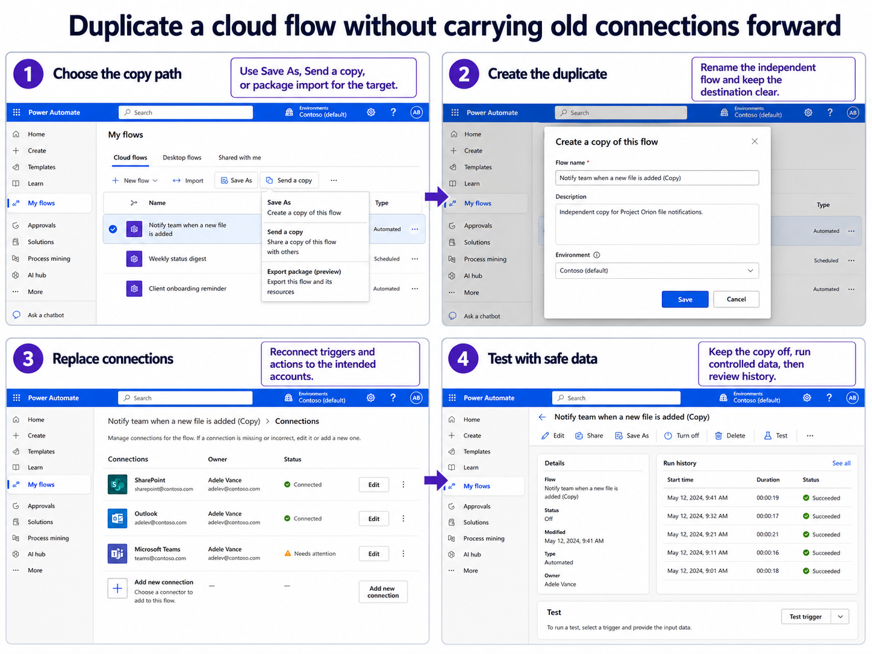Close the Create a copy of this flow dialog
This screenshot has height=654, width=872.
point(755,142)
